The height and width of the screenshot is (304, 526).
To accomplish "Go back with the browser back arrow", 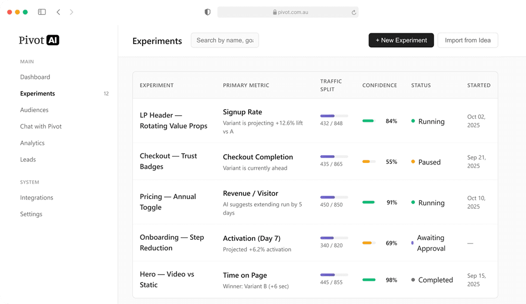I will pyautogui.click(x=58, y=12).
